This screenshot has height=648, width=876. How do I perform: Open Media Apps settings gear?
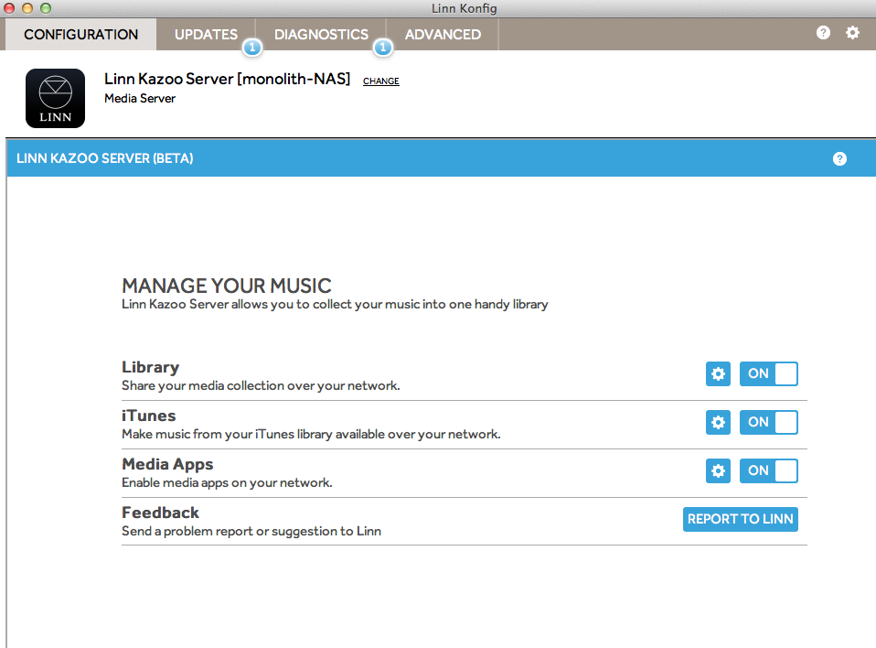point(718,470)
